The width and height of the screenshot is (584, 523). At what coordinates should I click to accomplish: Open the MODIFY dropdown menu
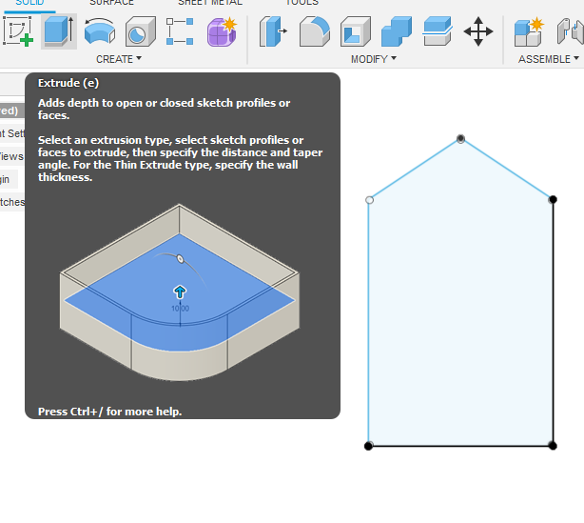[374, 59]
